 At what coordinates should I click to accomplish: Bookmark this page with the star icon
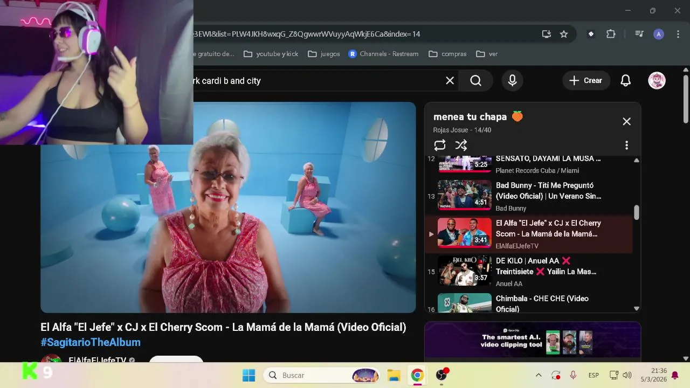tap(564, 34)
